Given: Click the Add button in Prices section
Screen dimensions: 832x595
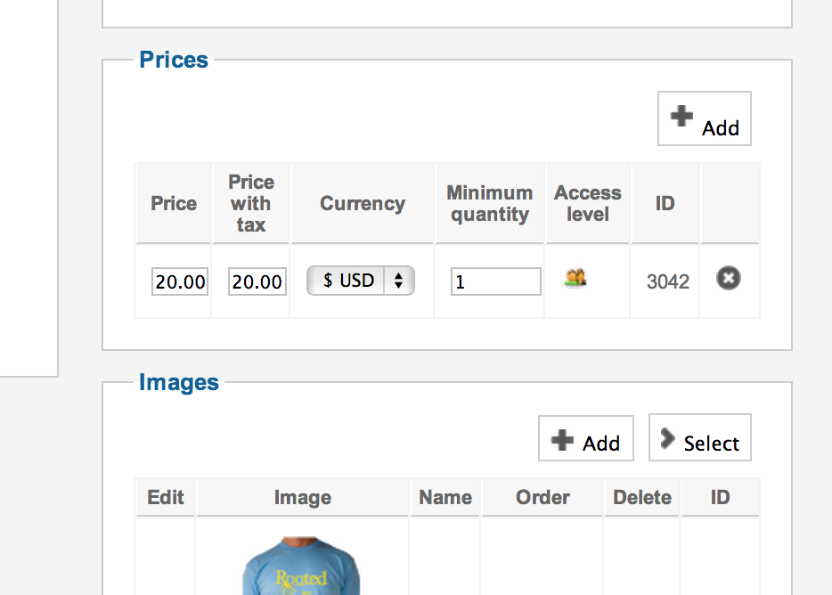Looking at the screenshot, I should (705, 119).
